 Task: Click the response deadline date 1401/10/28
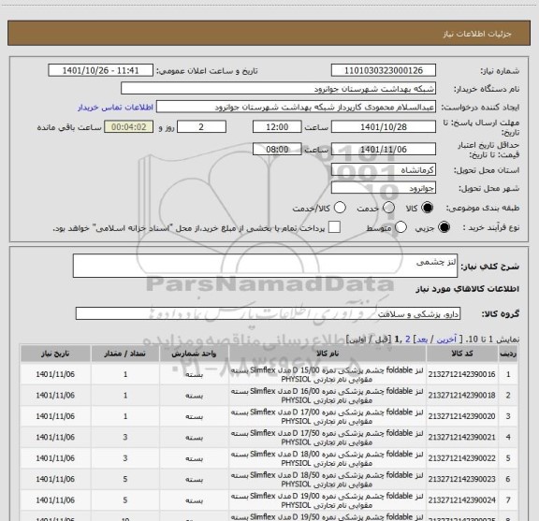pos(384,126)
